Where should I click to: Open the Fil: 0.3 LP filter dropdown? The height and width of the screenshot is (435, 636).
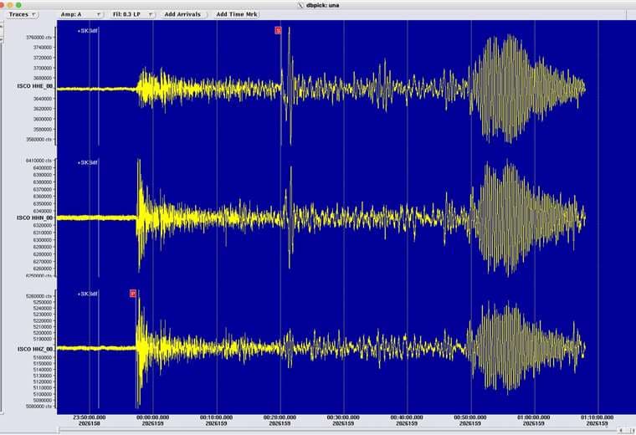pos(132,14)
